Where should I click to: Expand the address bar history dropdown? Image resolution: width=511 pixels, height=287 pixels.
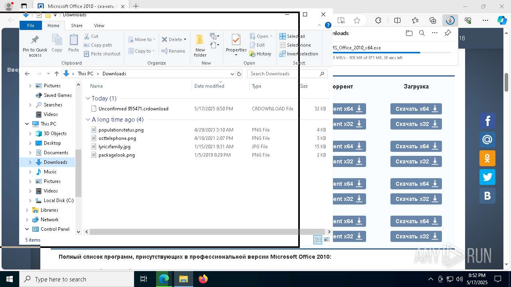(x=232, y=74)
